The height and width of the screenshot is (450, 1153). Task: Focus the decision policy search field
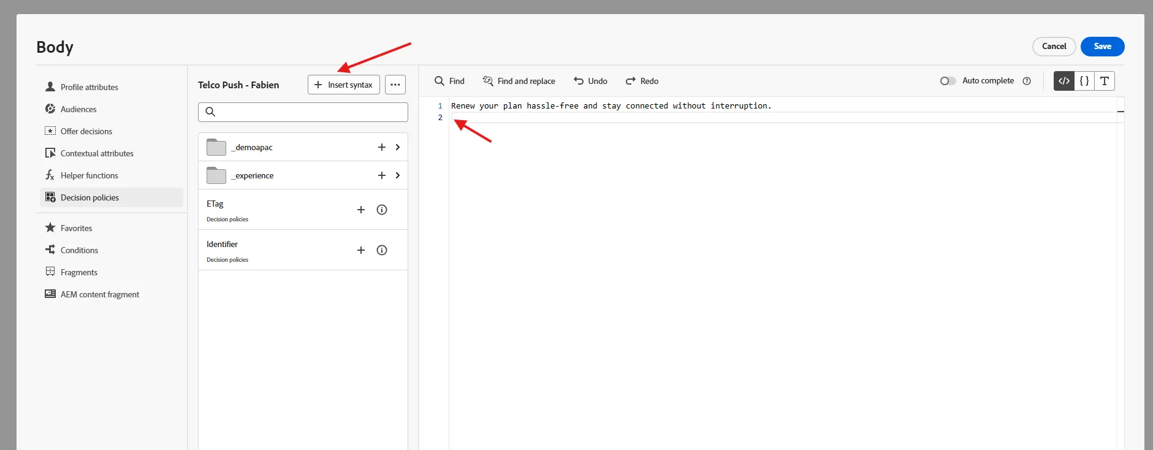(303, 112)
